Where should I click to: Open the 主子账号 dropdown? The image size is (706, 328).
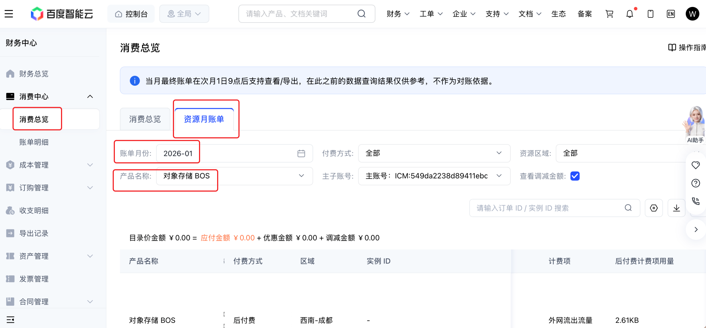pyautogui.click(x=434, y=176)
